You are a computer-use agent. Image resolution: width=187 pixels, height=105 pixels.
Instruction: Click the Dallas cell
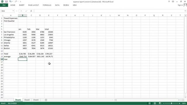tap(11, 45)
